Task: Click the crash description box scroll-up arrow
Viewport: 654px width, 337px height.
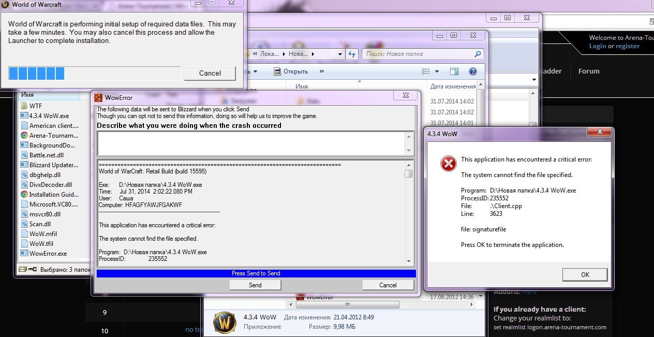Action: coord(410,137)
